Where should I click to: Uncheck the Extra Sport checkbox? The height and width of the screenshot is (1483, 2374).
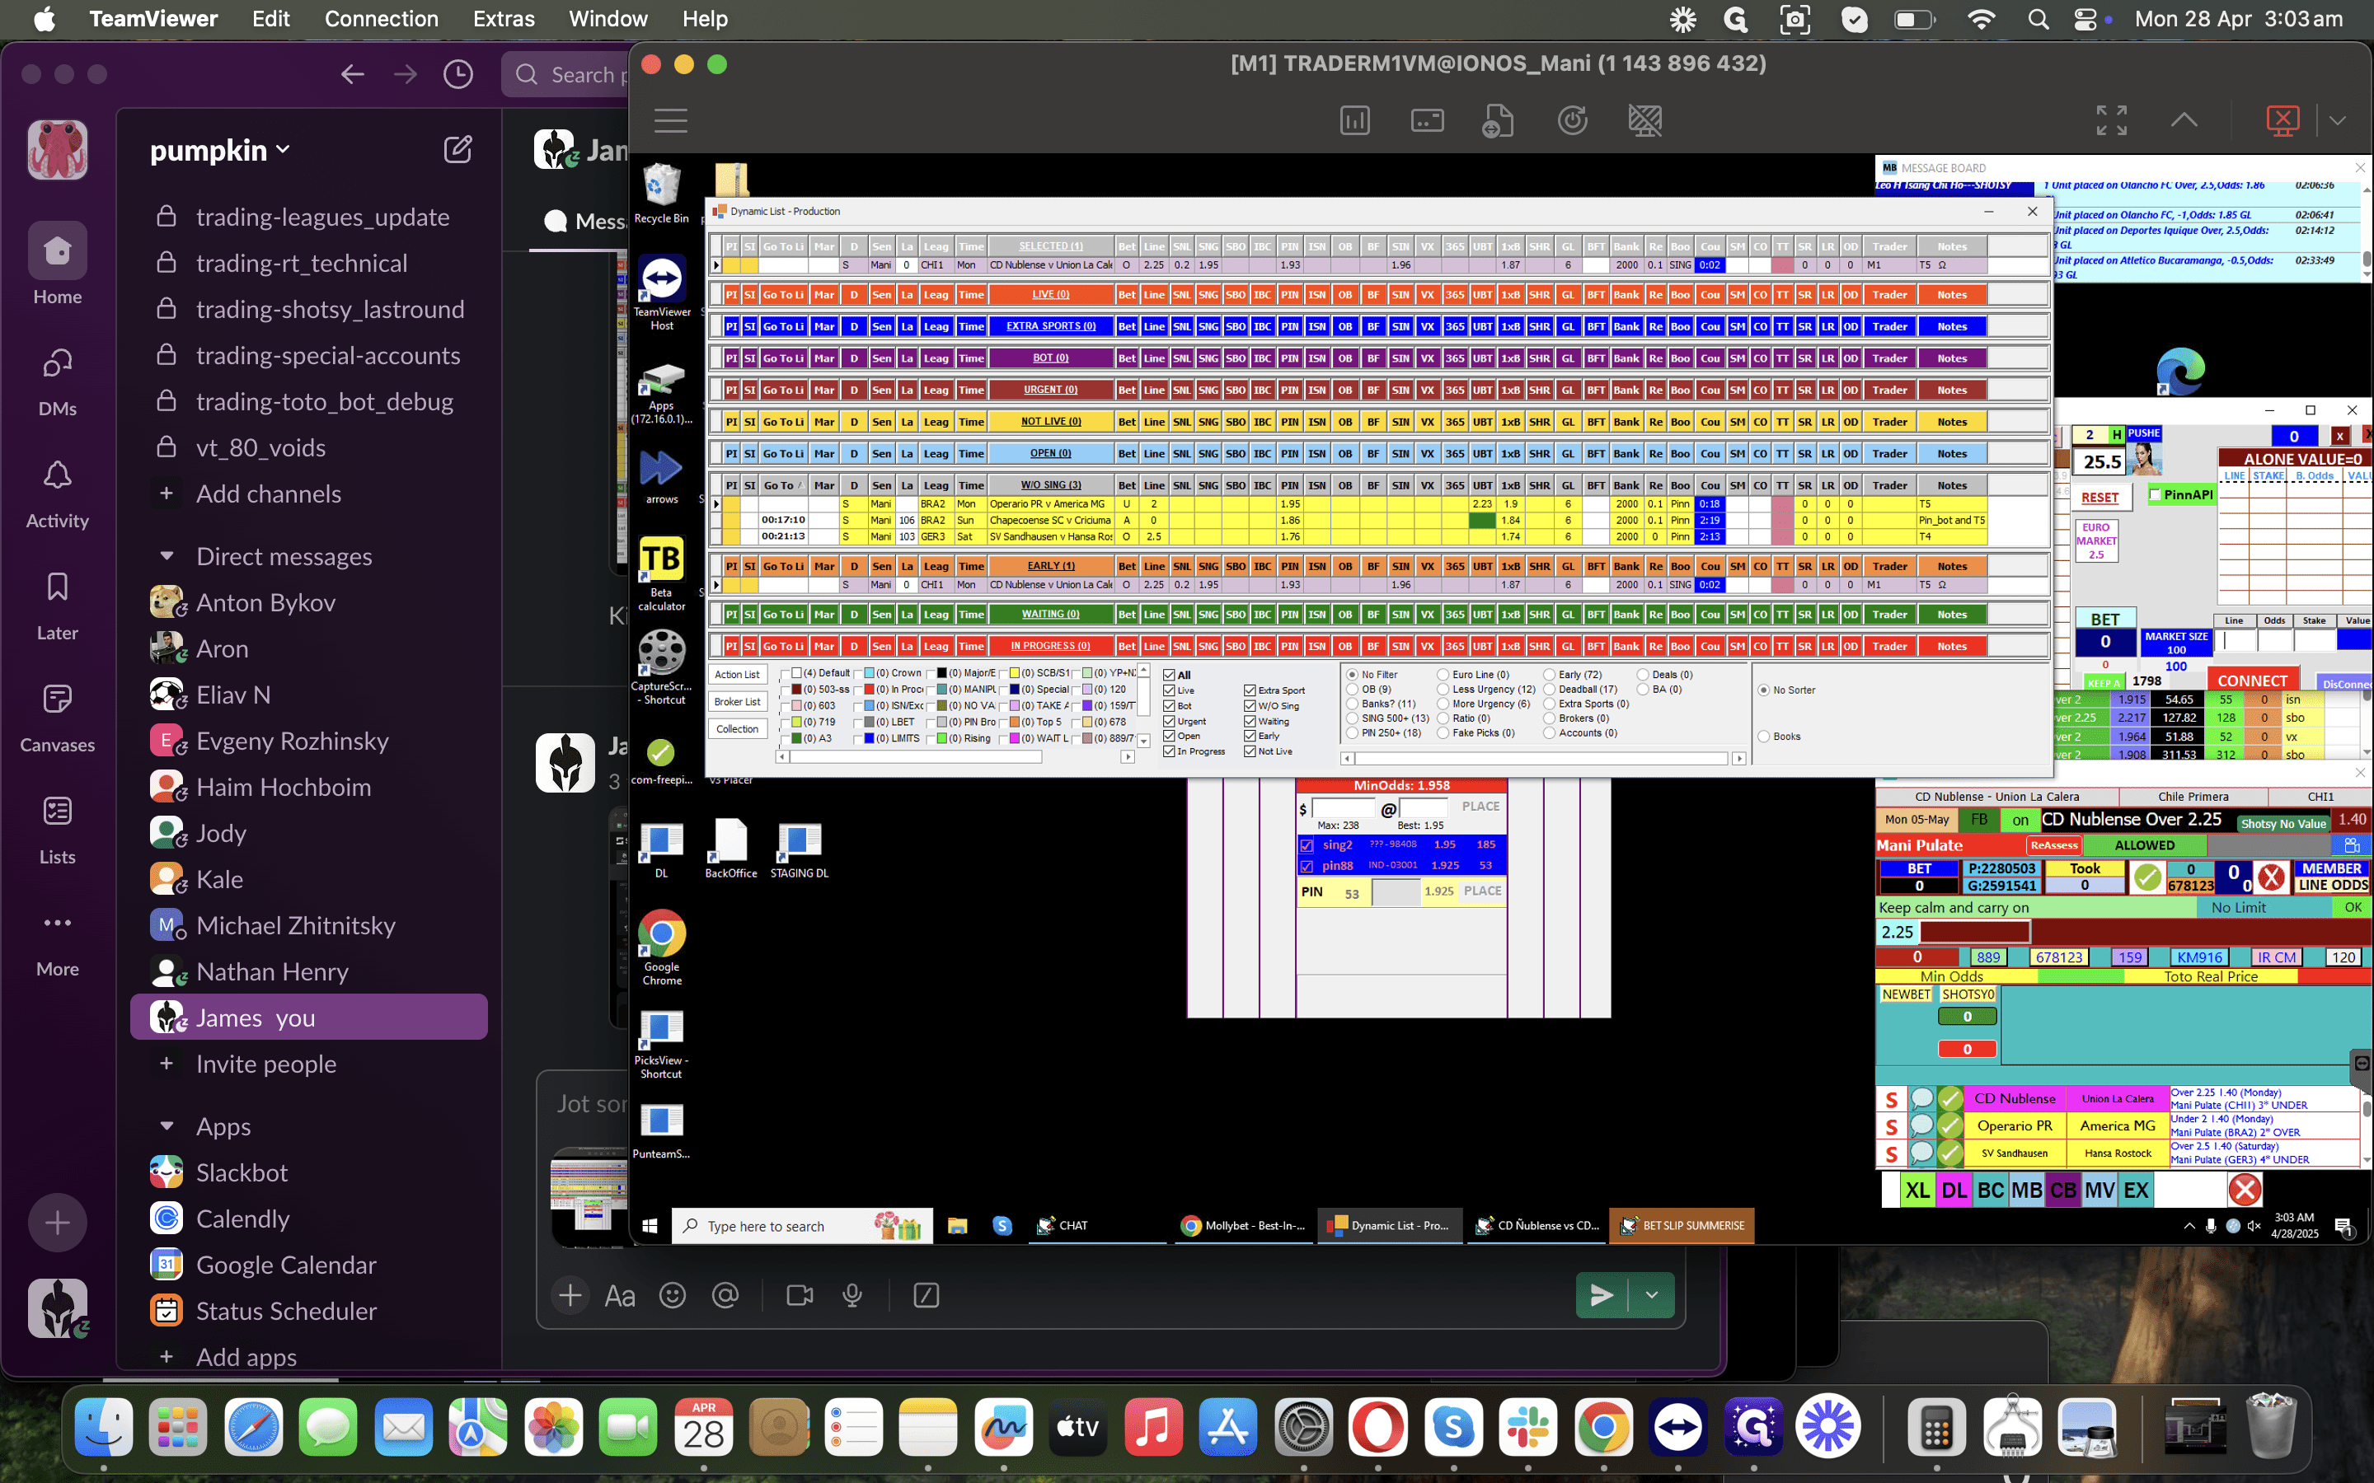coord(1250,690)
